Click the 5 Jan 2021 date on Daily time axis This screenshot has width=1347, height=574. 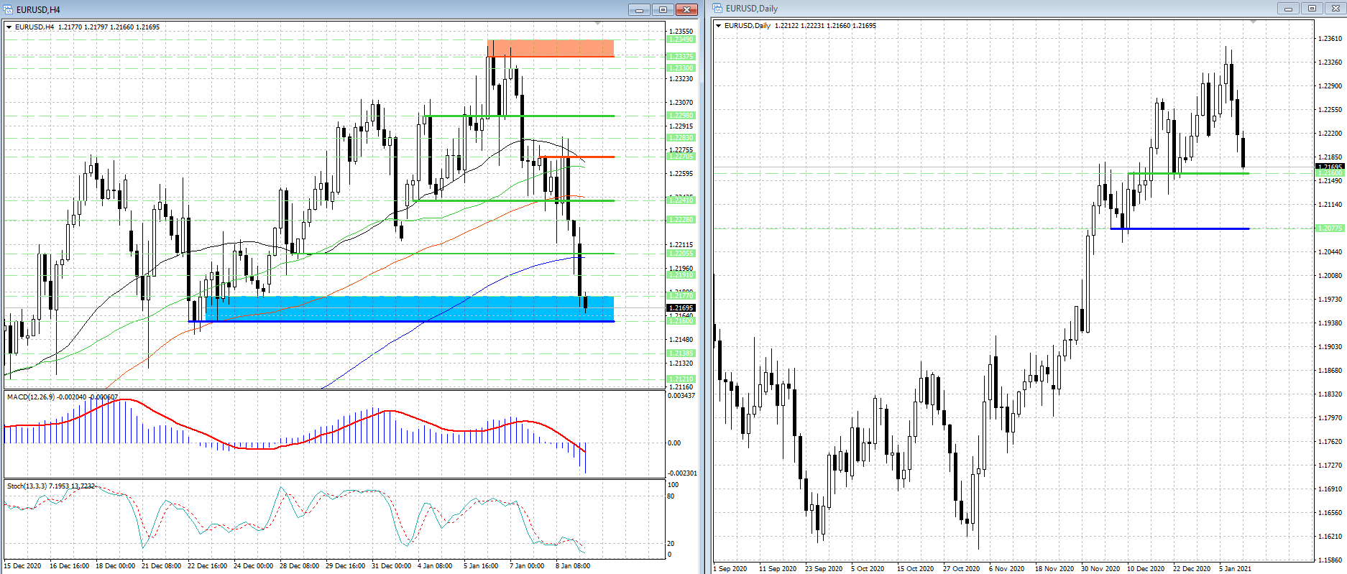tap(1235, 569)
